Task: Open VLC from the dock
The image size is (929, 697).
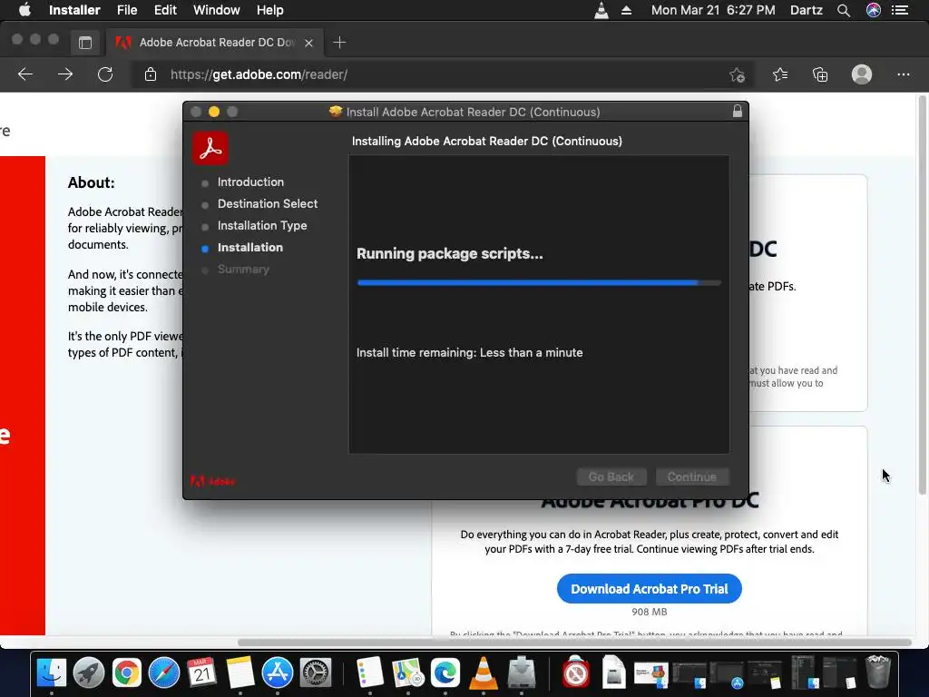Action: pos(484,672)
